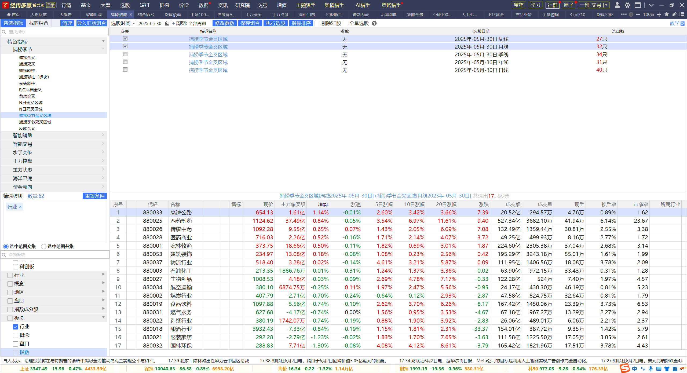The image size is (687, 373).
Task: Switch to the 主力资金 tab
Action: tap(253, 14)
